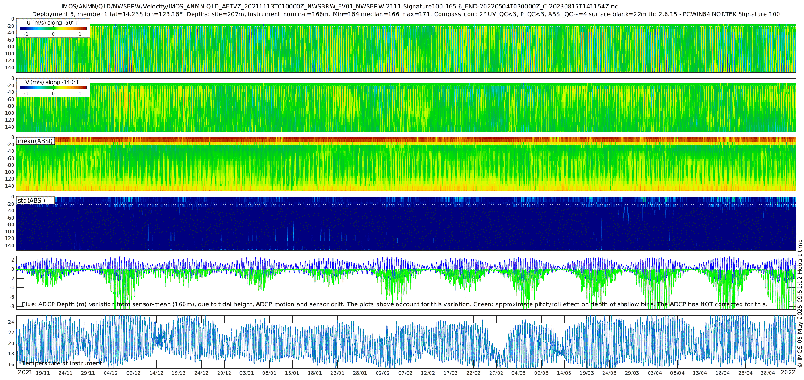Click the 24 tick on the temperature axis
804x380 pixels.
pyautogui.click(x=12, y=322)
